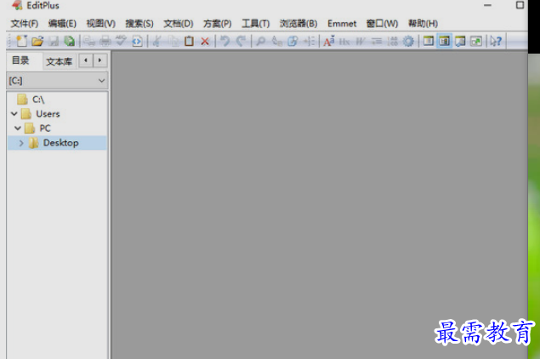Open the [C:] drive dropdown
Viewport: 540px width, 359px height.
tap(57, 81)
